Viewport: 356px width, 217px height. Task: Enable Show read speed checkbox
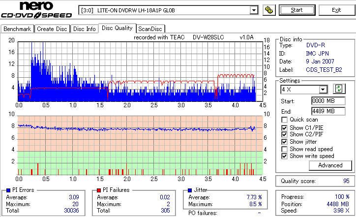(284, 149)
